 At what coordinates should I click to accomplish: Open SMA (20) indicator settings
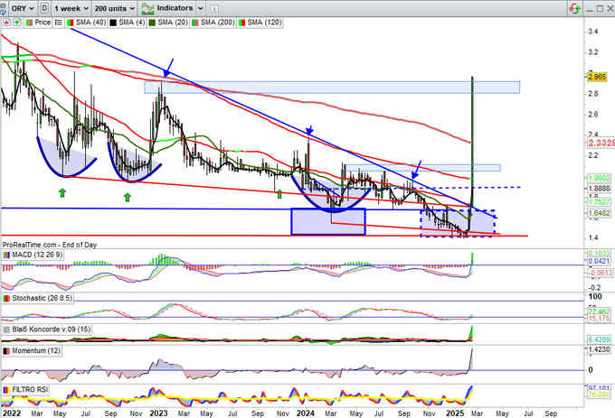tap(173, 23)
